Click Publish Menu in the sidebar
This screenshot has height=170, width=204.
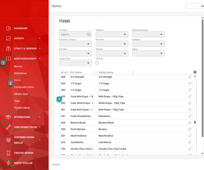pos(22,108)
